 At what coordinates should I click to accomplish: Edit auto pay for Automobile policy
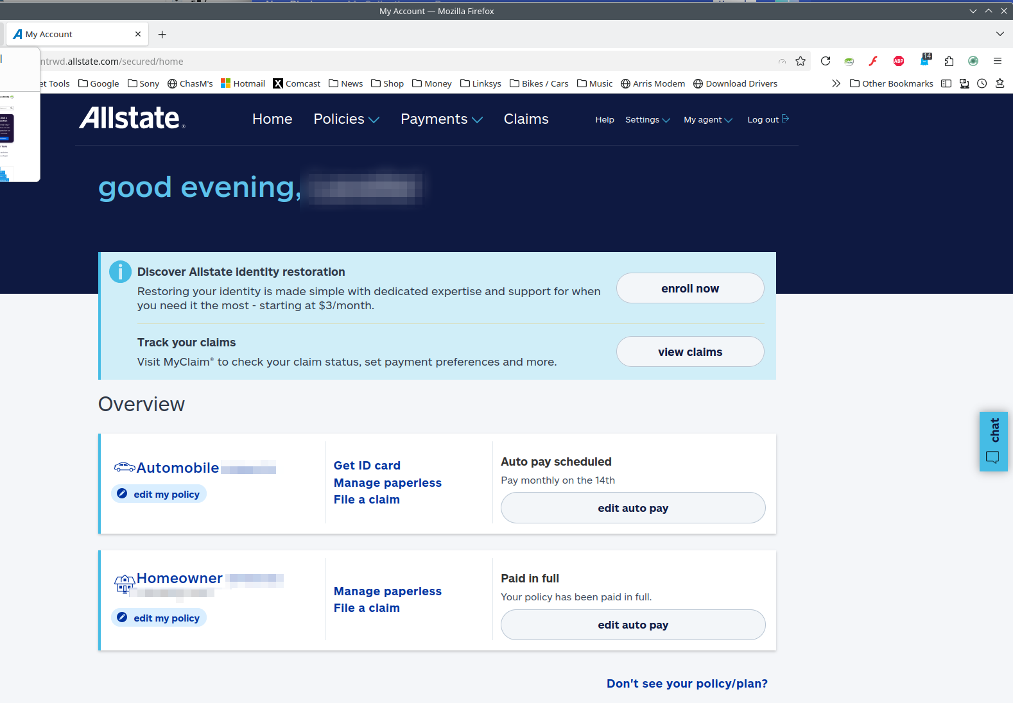(633, 507)
